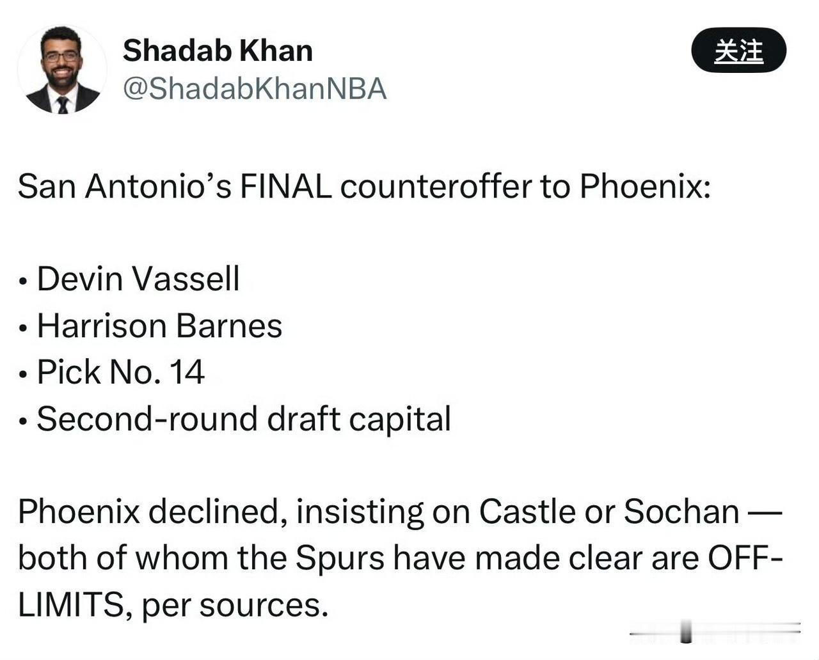Click the "Pick No. 14" bullet line
Screen dimensions: 819x660
[x=120, y=372]
